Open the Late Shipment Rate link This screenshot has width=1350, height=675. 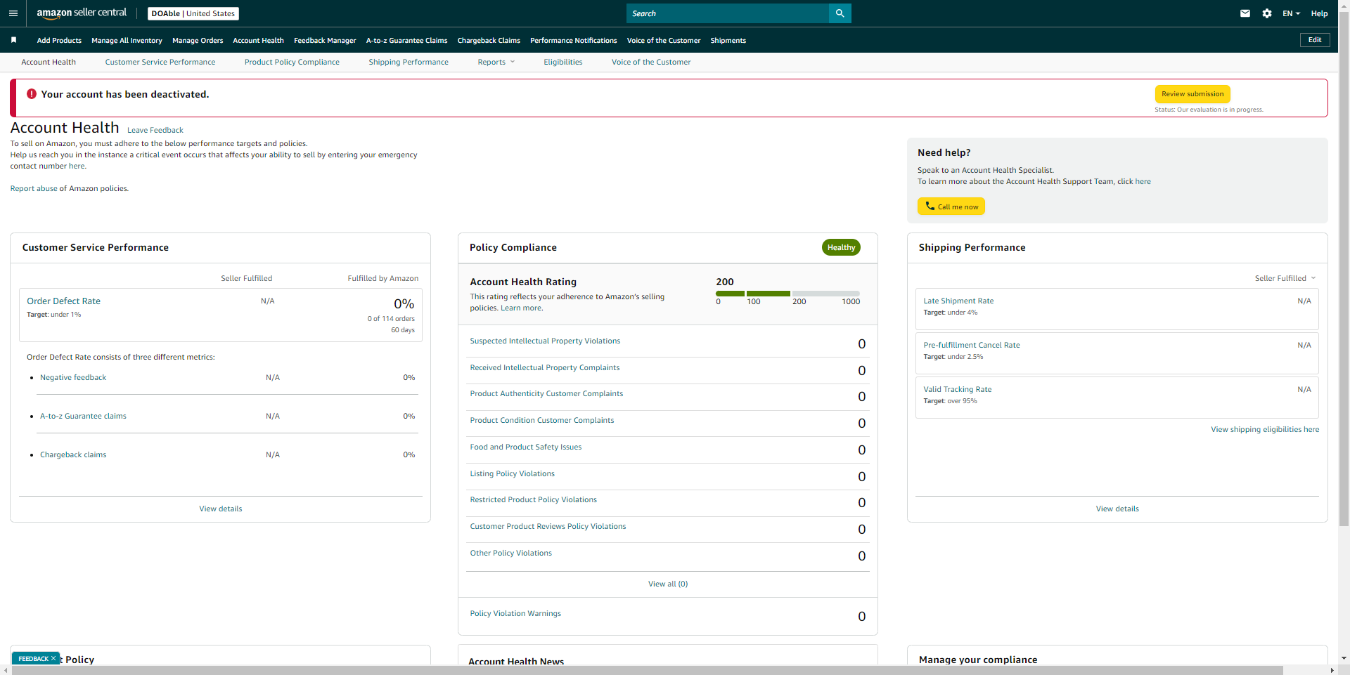pos(958,301)
